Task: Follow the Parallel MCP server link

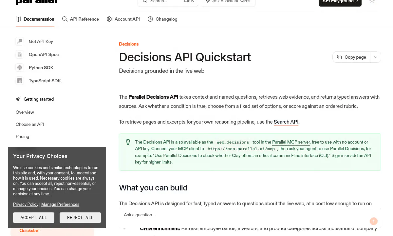Action: point(291,142)
